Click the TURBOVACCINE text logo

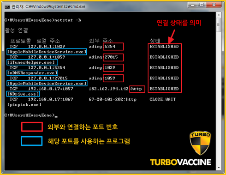[x=180, y=162]
